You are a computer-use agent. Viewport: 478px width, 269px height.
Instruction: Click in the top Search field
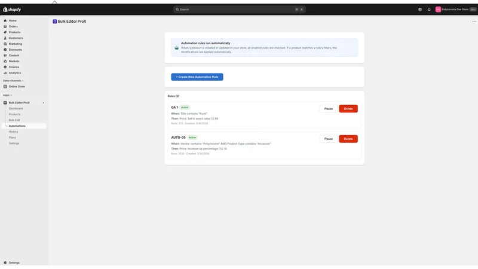coord(240,10)
